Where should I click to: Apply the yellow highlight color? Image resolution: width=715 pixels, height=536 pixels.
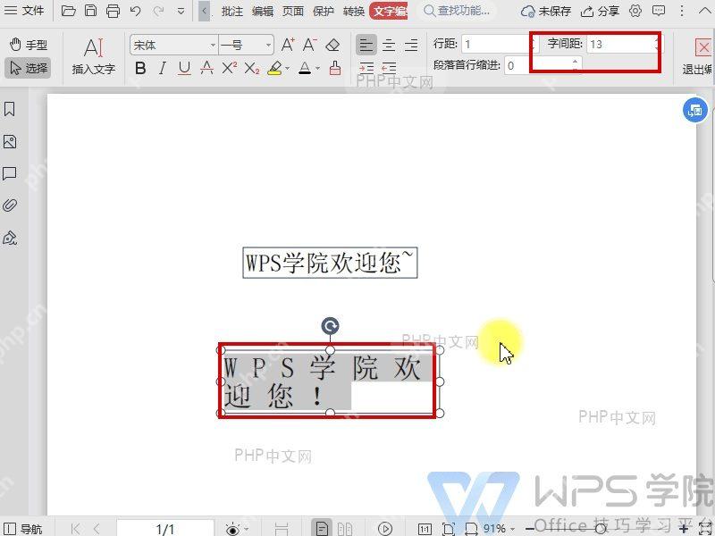(274, 69)
